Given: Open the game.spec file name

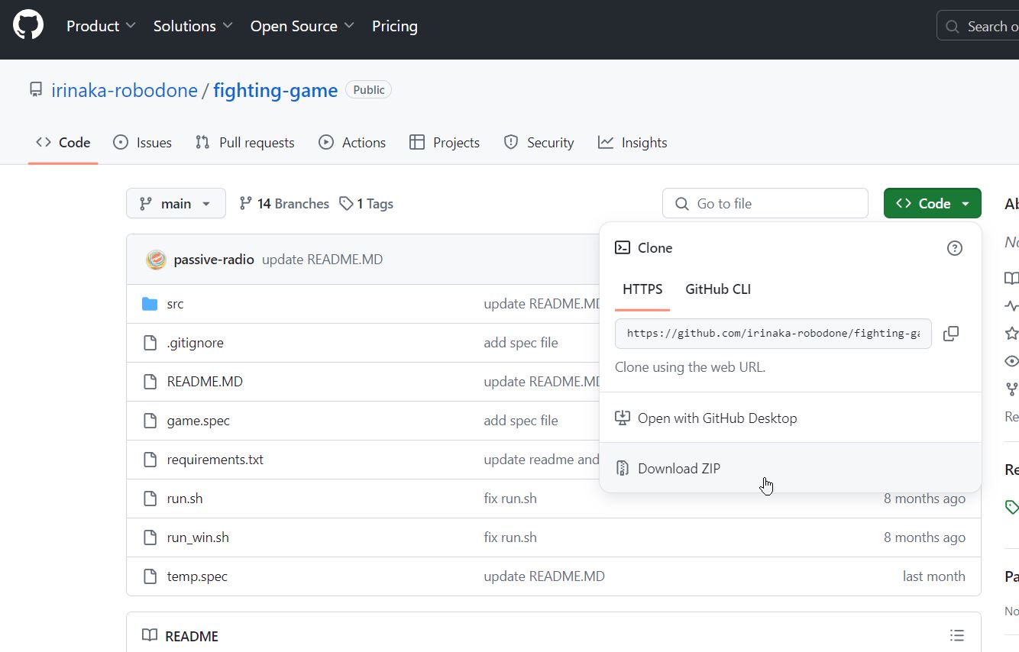Looking at the screenshot, I should (199, 421).
